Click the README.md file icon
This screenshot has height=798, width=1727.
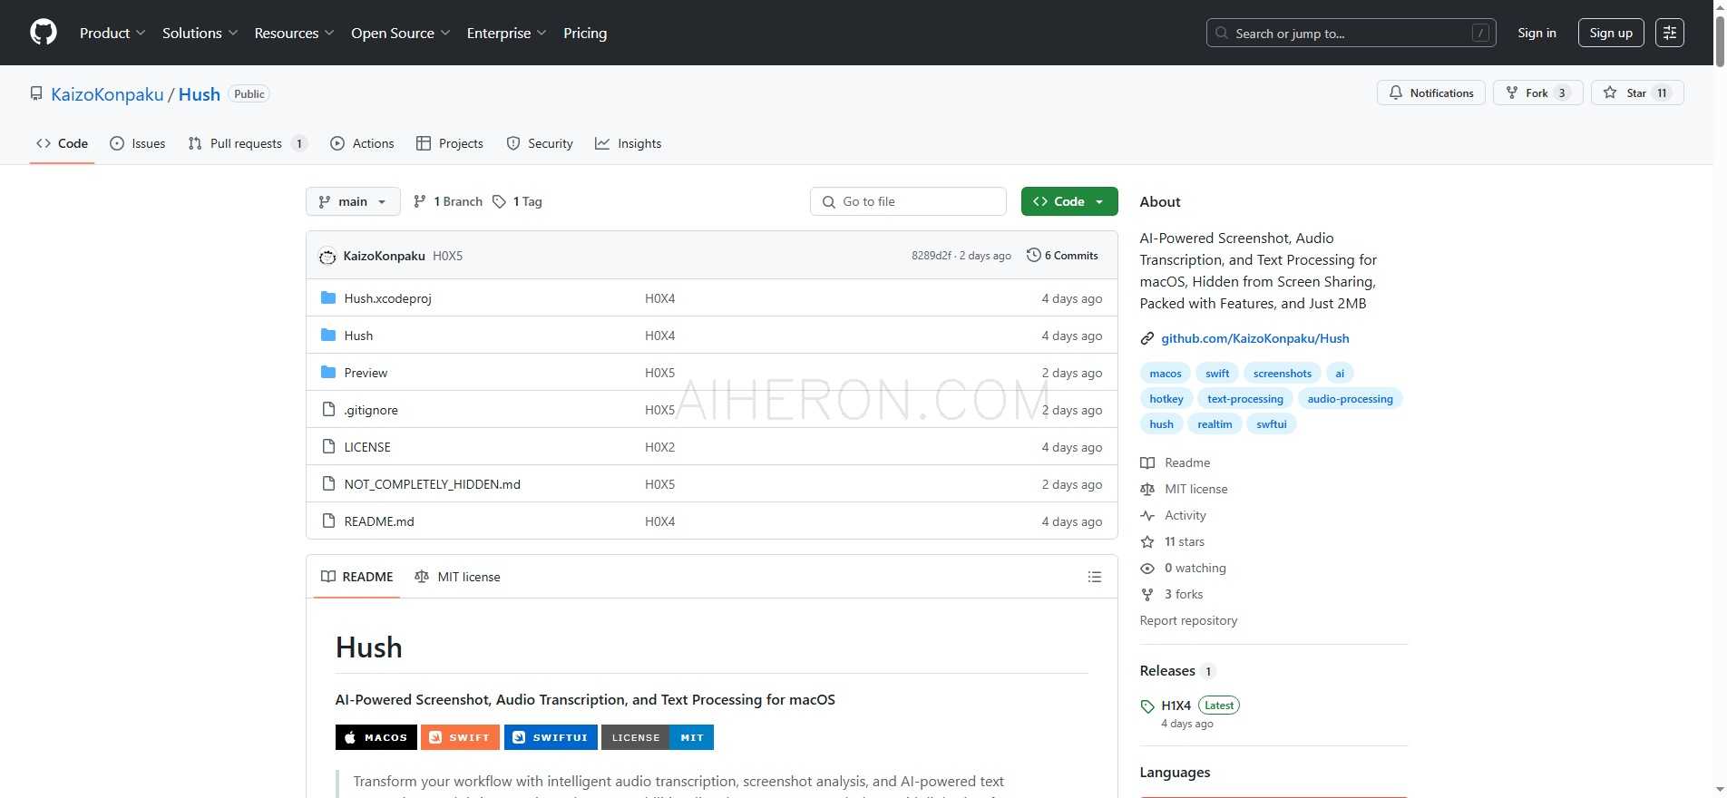328,521
